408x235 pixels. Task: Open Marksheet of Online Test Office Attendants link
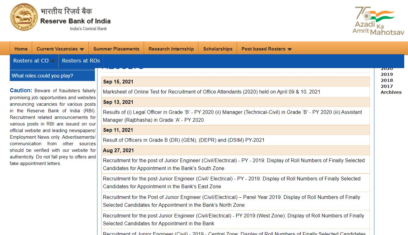point(212,92)
